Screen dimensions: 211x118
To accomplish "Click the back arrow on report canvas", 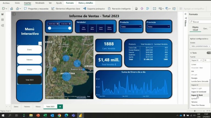I will tap(14, 14).
